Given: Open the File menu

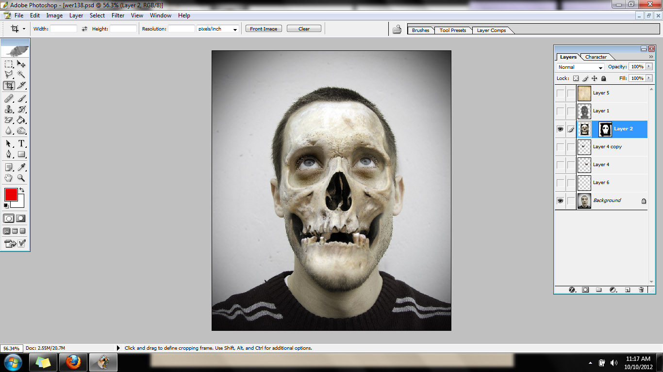Looking at the screenshot, I should pos(19,15).
